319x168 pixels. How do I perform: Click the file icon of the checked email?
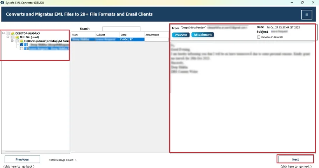(x=26, y=45)
